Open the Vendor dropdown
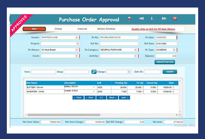The width and height of the screenshot is (205, 139). point(77,38)
